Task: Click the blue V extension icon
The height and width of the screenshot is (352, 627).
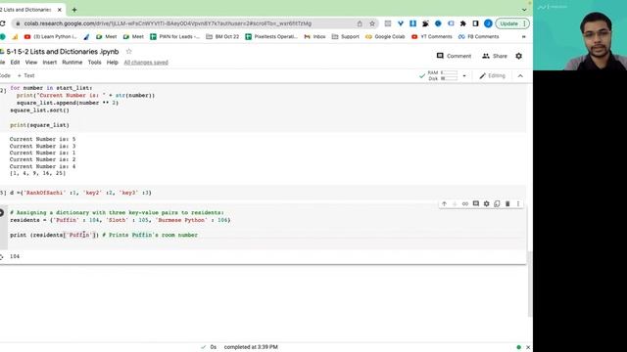Action: 401,23
